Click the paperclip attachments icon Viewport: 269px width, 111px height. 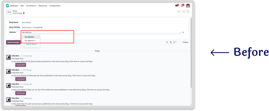[x=171, y=42]
